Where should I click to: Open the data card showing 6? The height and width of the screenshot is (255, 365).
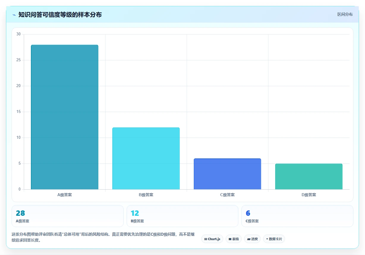[x=297, y=216]
